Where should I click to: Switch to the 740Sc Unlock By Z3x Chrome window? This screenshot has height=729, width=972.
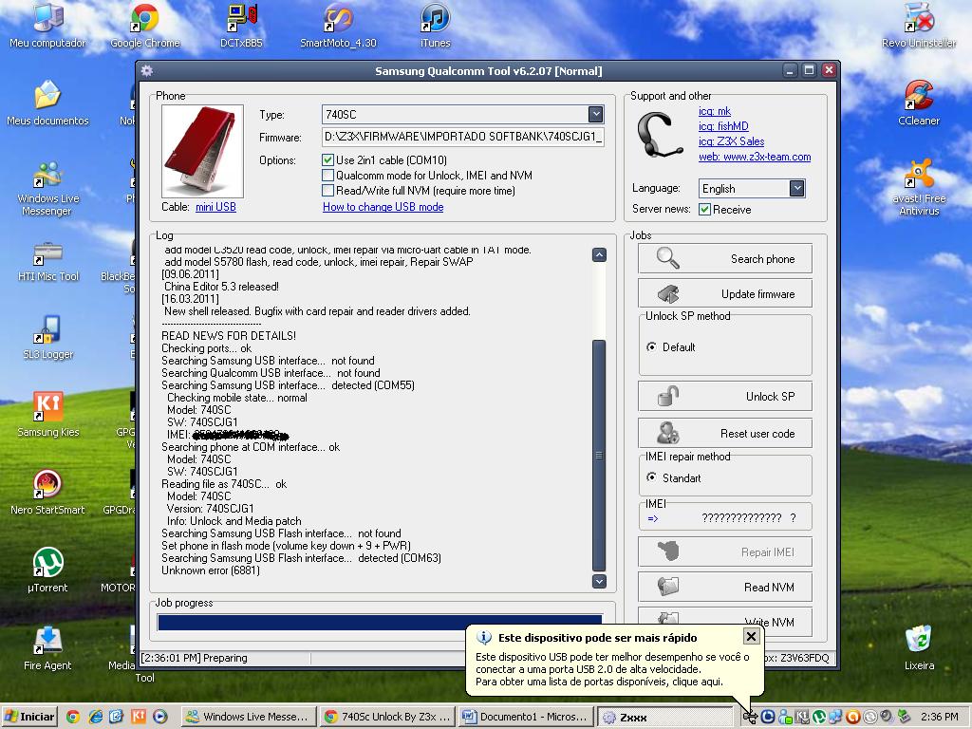pos(388,717)
